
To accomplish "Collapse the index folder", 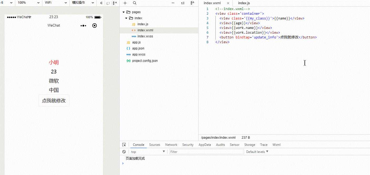I will point(126,18).
